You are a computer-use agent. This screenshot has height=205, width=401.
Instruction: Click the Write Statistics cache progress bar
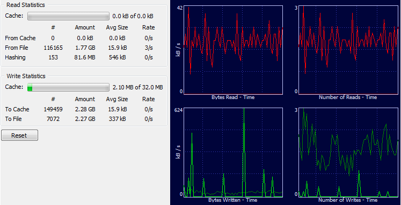click(x=69, y=87)
